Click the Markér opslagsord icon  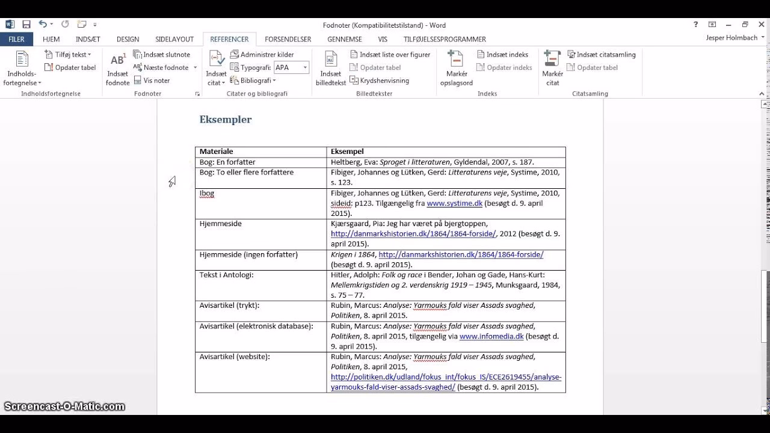tap(456, 60)
